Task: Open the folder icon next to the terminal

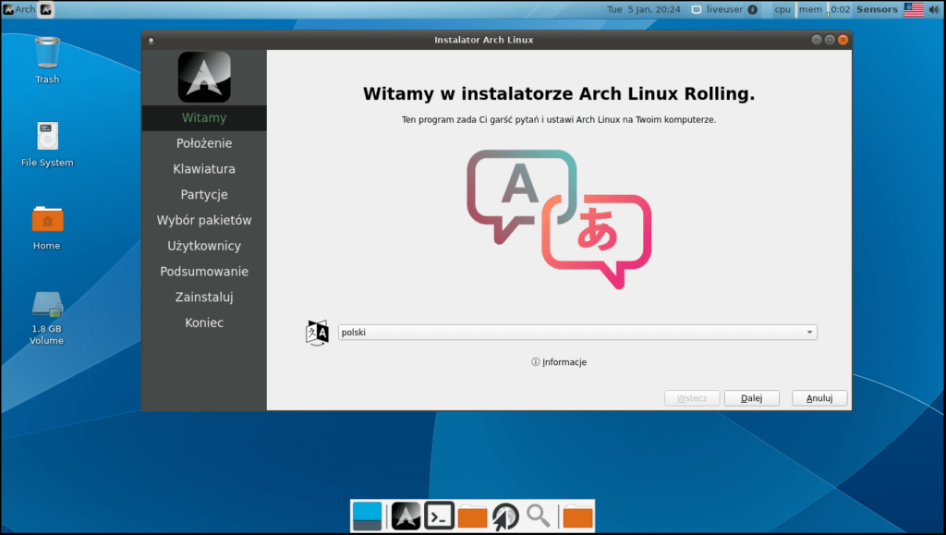Action: (472, 517)
